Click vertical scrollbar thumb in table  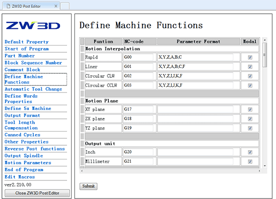point(265,55)
